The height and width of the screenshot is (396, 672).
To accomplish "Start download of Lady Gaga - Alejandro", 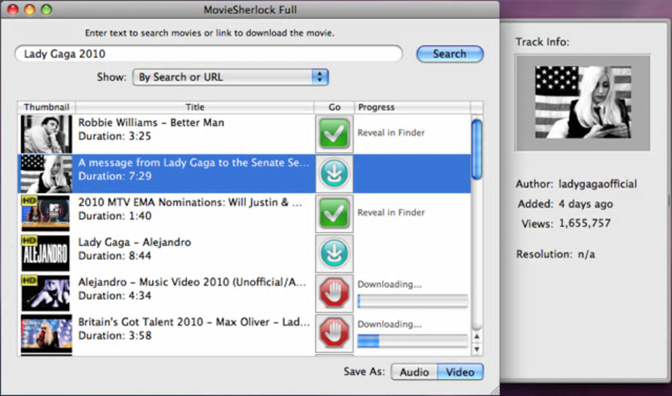I will click(334, 253).
